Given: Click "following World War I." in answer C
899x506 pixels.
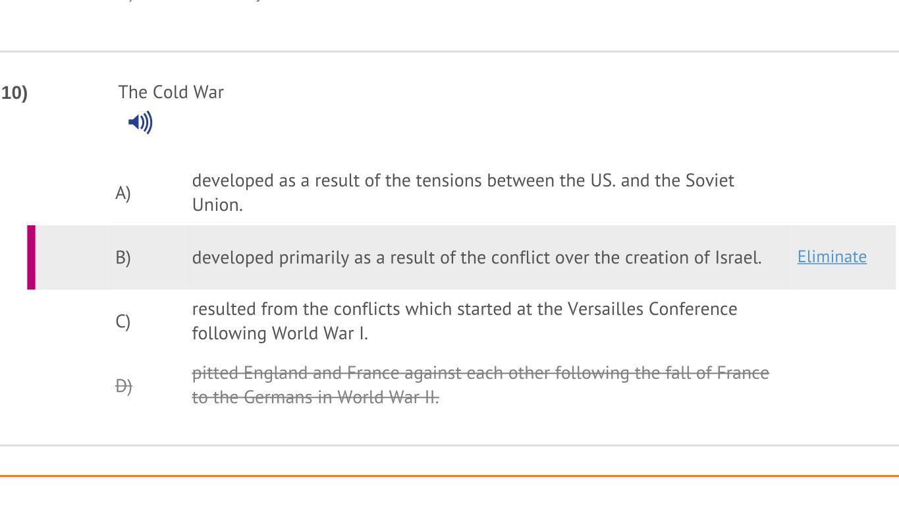Looking at the screenshot, I should 280,333.
